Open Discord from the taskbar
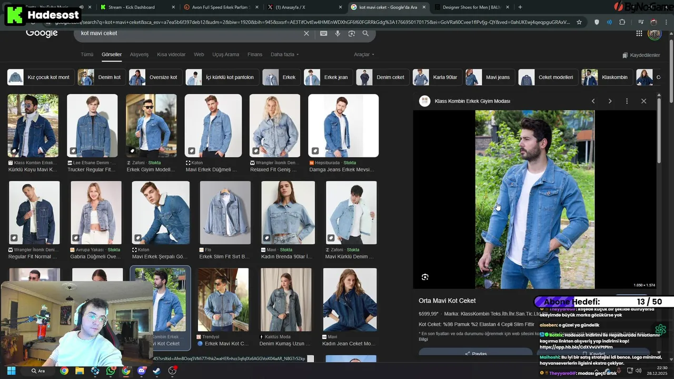Screen dimensions: 674x379 coord(141,371)
